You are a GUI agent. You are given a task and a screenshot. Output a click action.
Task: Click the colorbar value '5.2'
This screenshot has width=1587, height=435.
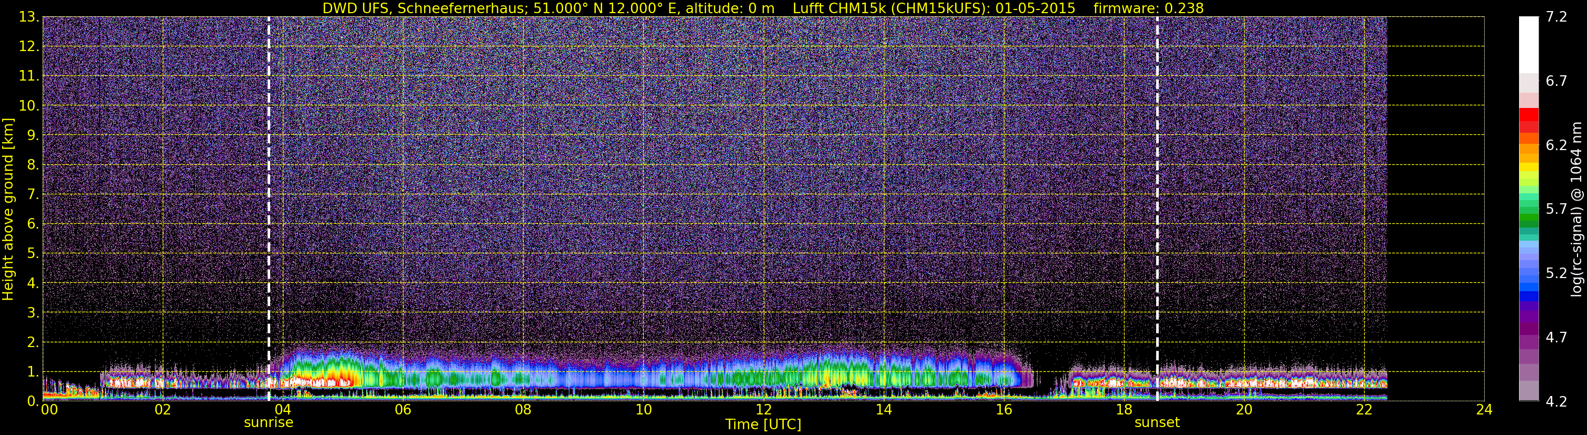tap(1556, 273)
